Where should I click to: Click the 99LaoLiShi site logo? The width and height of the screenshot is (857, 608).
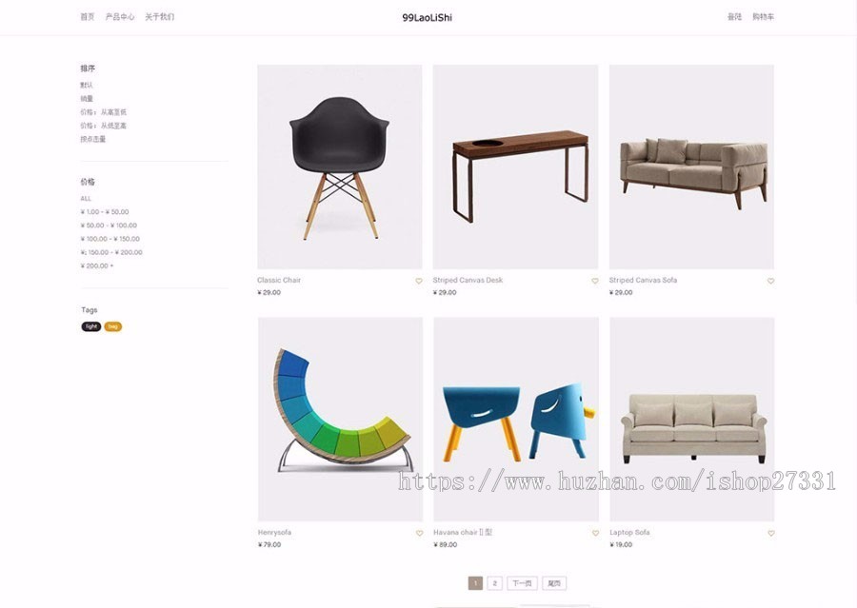click(427, 17)
